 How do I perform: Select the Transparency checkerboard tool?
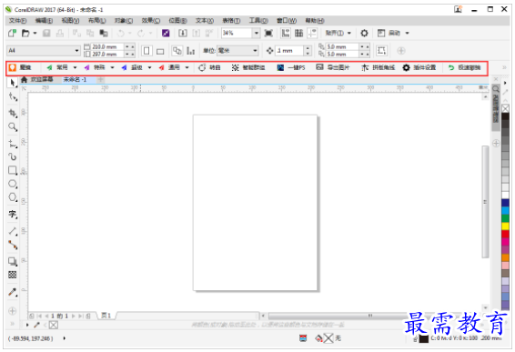click(x=13, y=275)
